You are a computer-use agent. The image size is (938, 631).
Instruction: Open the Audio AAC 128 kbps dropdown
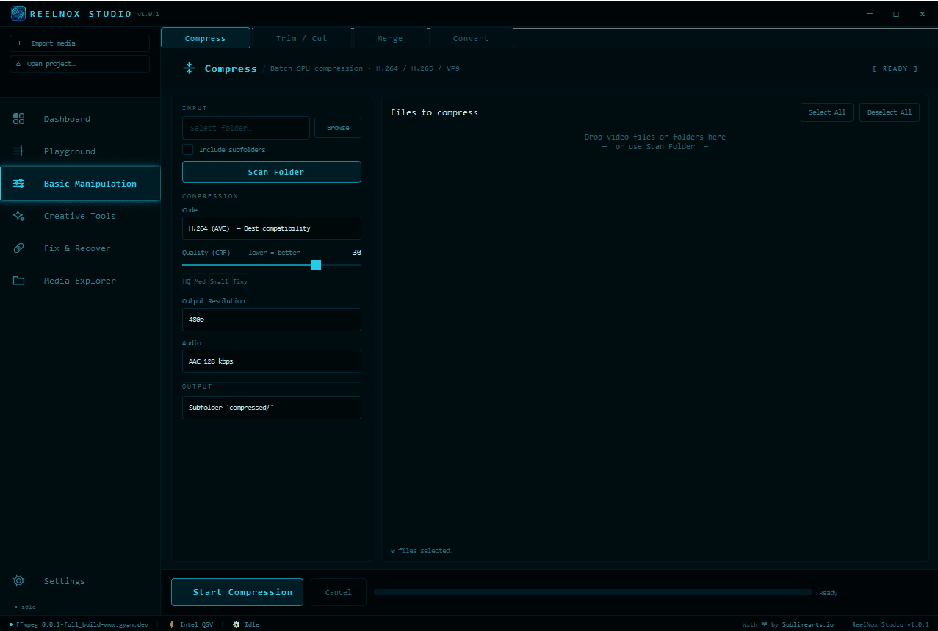272,361
